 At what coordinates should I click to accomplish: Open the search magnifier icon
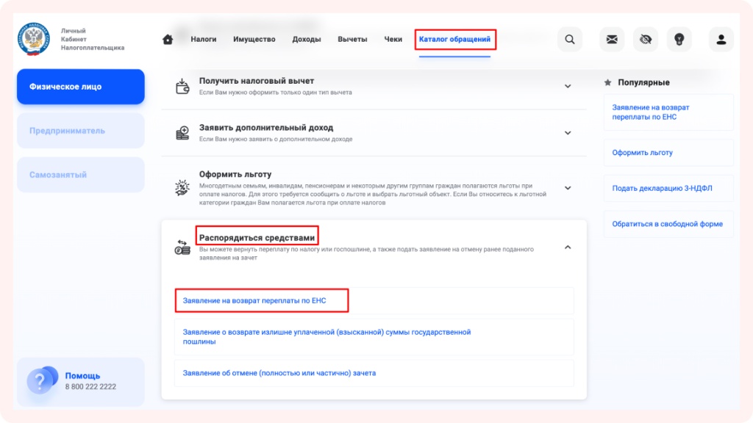coord(570,40)
